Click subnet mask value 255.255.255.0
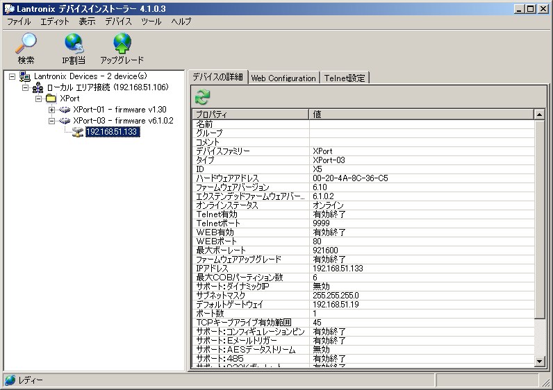The width and height of the screenshot is (553, 390). click(x=336, y=295)
